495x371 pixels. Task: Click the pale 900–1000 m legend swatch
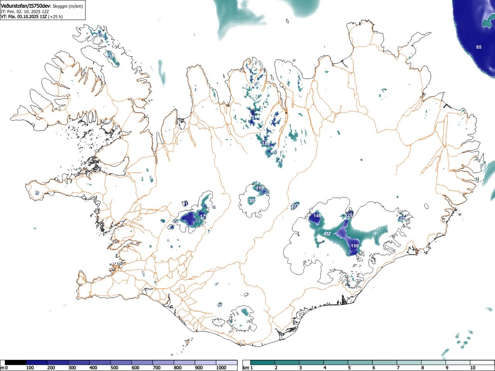[x=205, y=362]
